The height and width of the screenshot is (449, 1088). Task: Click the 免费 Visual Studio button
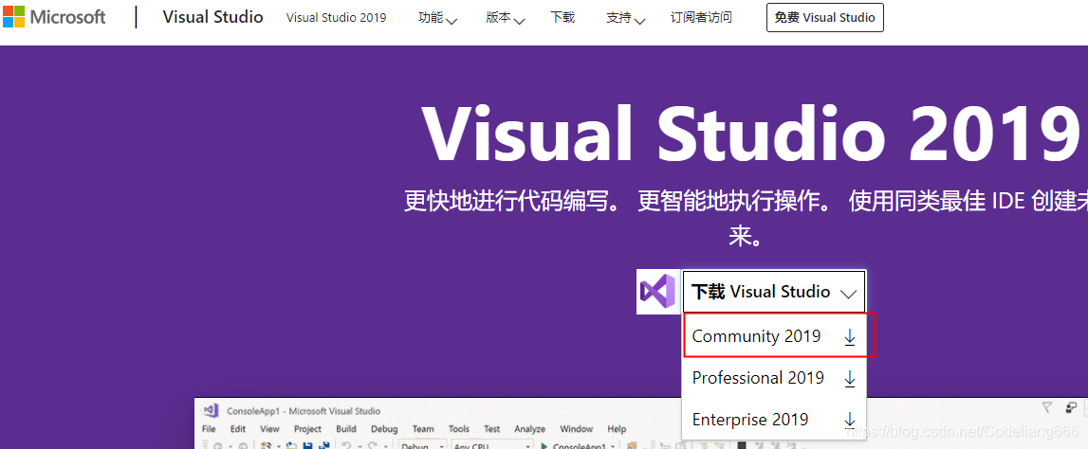825,17
